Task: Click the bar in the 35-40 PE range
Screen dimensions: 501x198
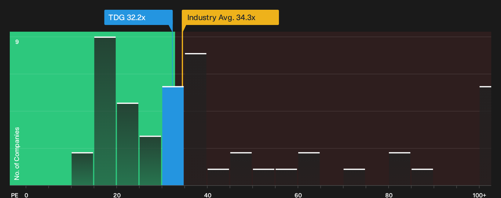Action: pos(196,119)
